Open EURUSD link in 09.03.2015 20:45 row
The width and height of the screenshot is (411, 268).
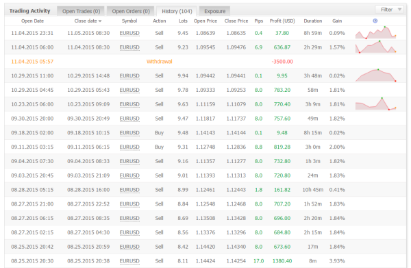point(129,175)
